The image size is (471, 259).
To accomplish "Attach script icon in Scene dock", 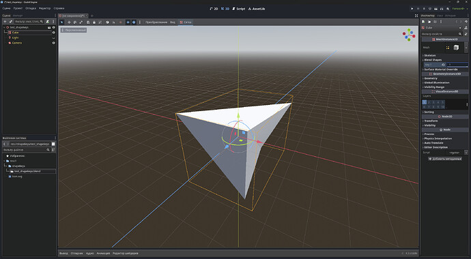I will pyautogui.click(x=48, y=22).
